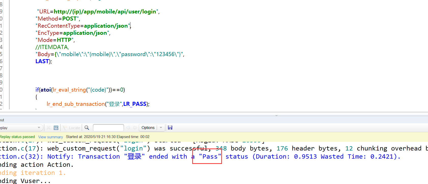Click the Options button
The image size is (428, 184).
pyautogui.click(x=148, y=128)
